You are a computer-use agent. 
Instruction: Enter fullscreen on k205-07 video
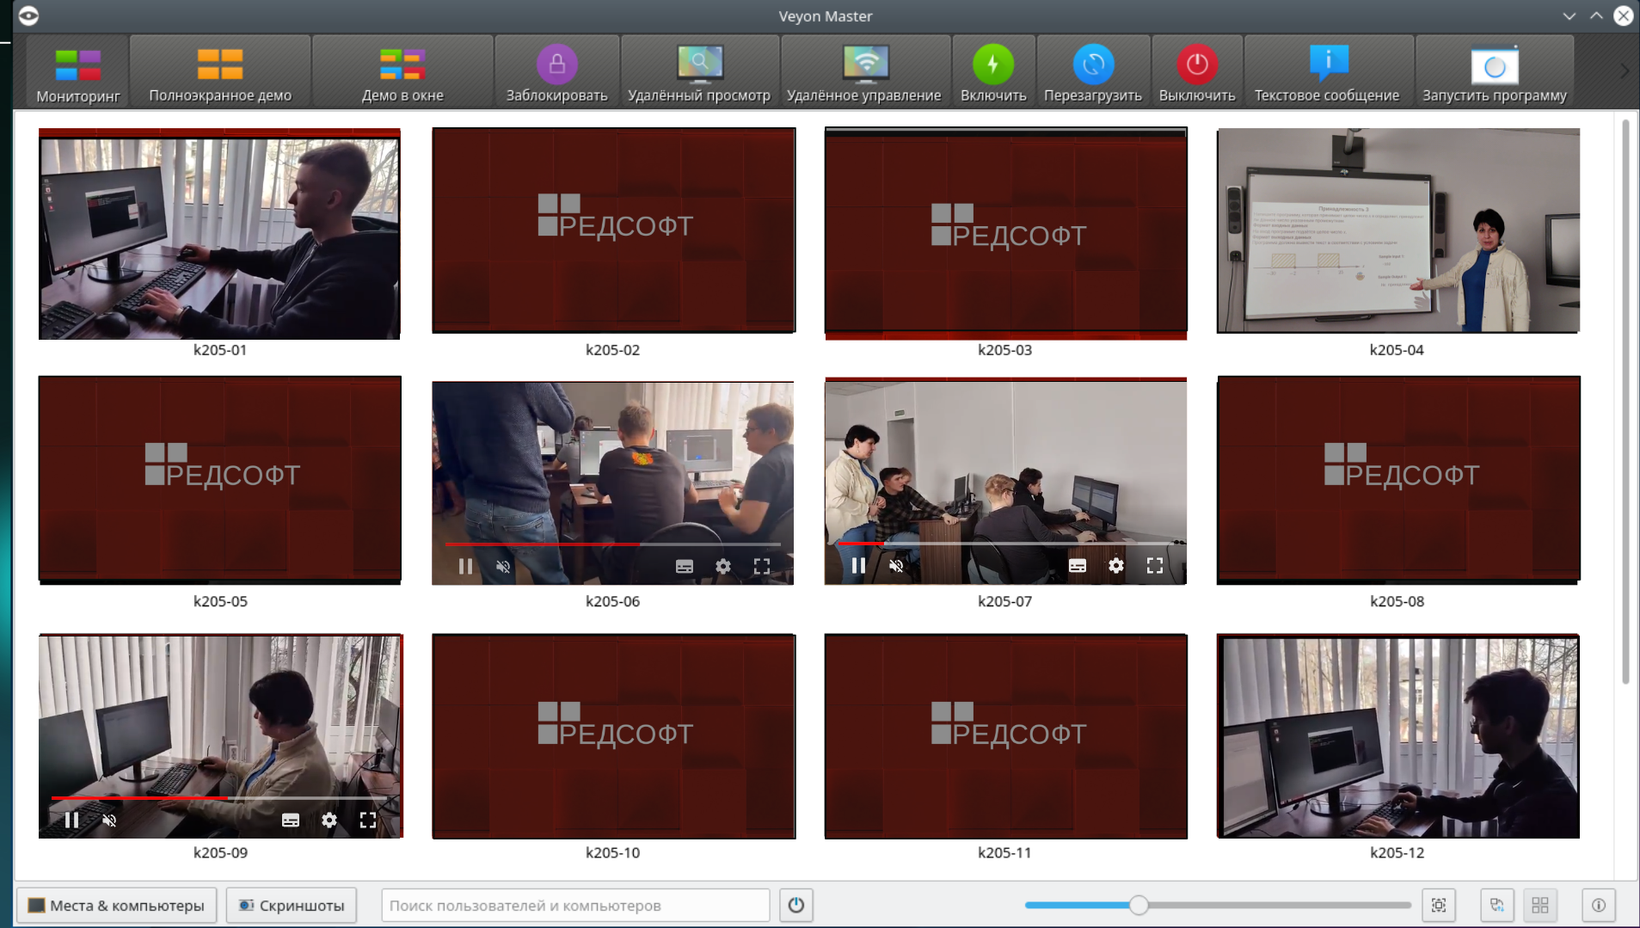click(x=1155, y=565)
